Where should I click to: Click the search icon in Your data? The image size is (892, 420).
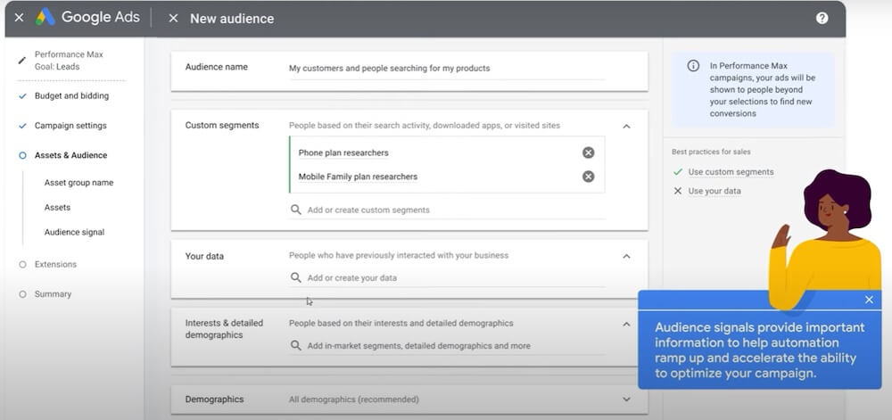(296, 277)
